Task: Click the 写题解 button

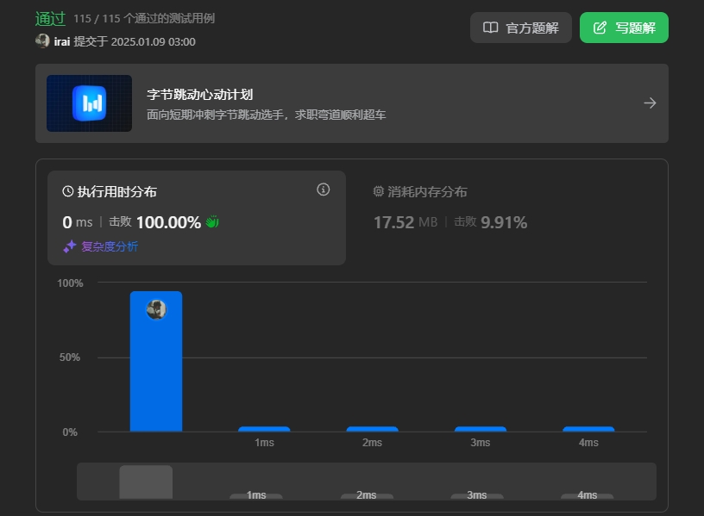Action: click(x=624, y=27)
